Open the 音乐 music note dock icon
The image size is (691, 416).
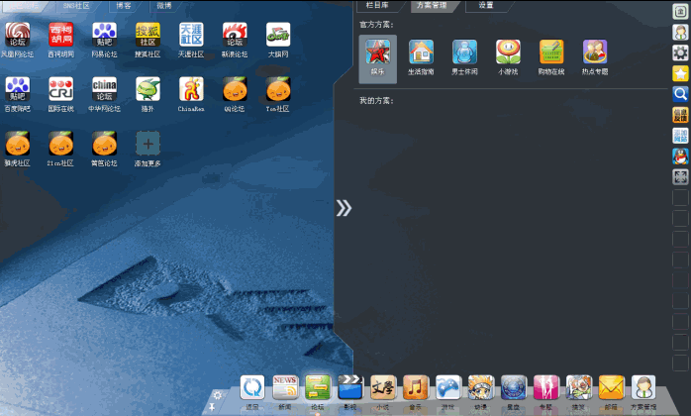tap(416, 387)
